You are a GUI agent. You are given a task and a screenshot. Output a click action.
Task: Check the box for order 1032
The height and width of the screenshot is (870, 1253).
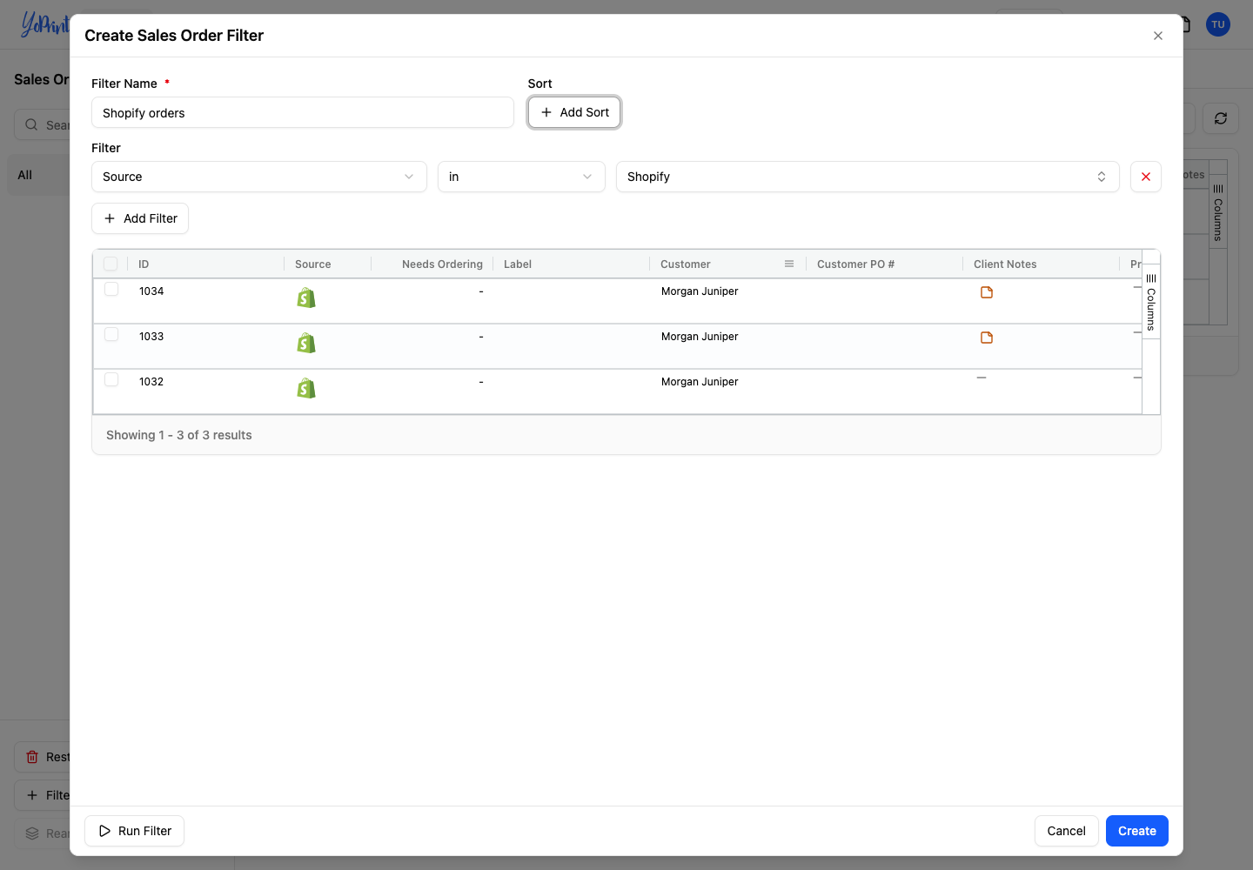tap(111, 379)
